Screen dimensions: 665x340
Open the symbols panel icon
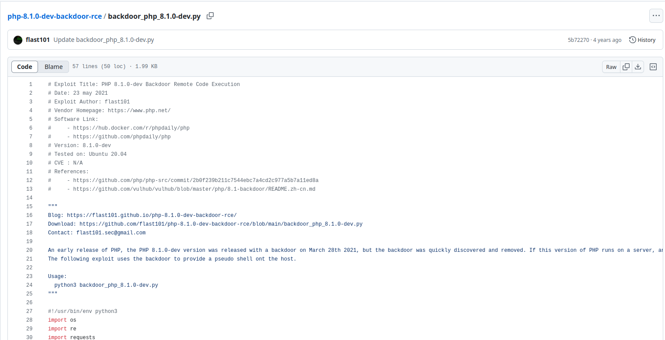coord(653,67)
